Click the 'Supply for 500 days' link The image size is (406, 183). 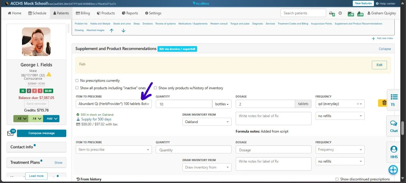tap(96, 119)
